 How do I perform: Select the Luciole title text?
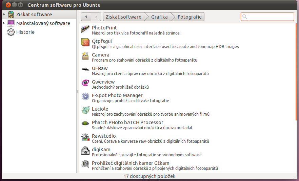[x=100, y=109]
